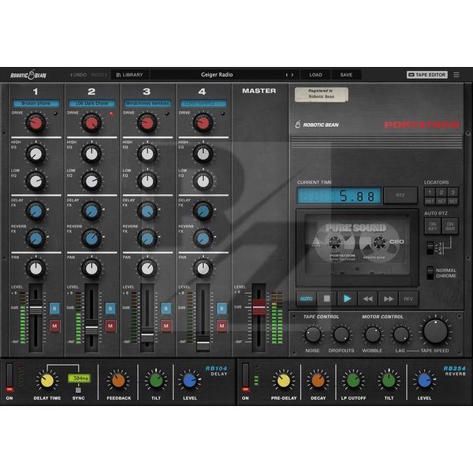The image size is (473, 473).
Task: Set locator 3 position
Action: coord(453,201)
